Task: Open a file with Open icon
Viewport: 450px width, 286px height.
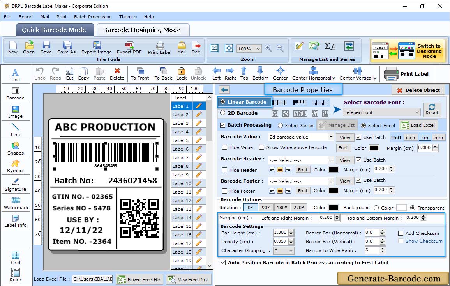Action: click(29, 48)
